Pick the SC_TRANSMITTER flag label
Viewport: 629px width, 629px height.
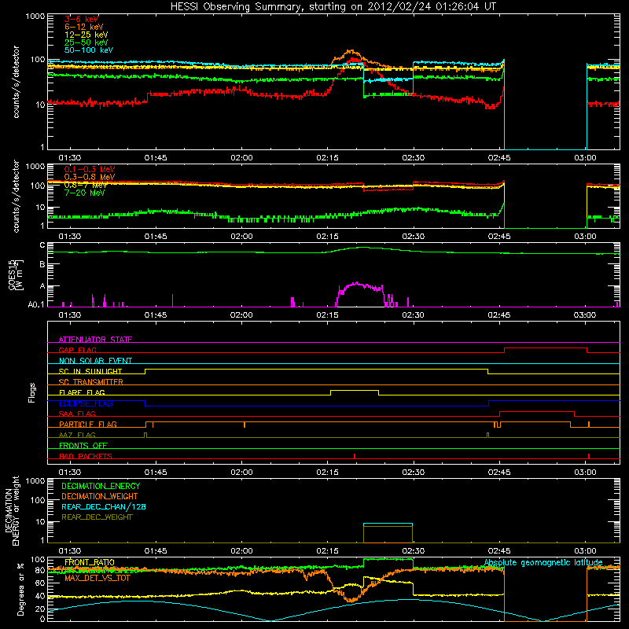click(91, 382)
